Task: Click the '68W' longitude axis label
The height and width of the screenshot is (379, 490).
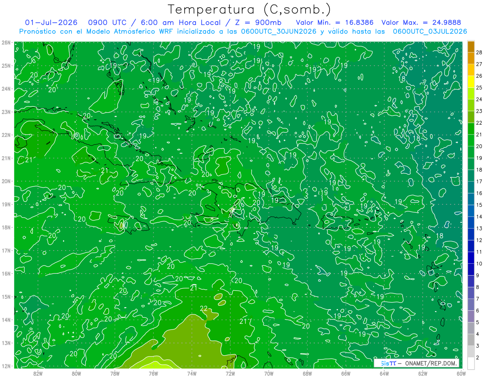Action: point(307,373)
